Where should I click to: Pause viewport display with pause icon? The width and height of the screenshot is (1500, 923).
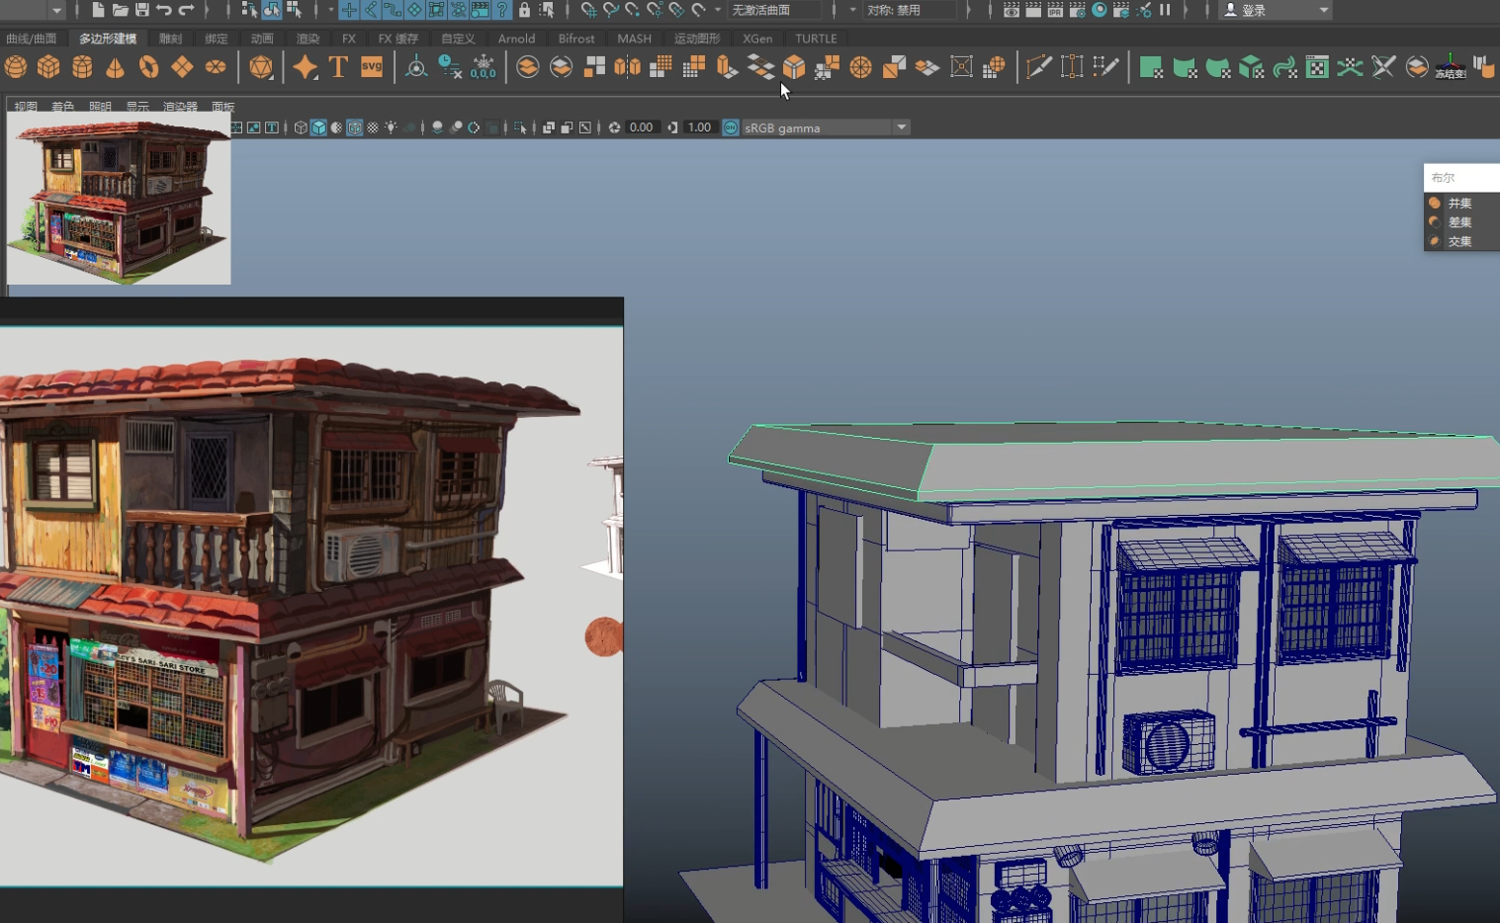tap(1166, 10)
